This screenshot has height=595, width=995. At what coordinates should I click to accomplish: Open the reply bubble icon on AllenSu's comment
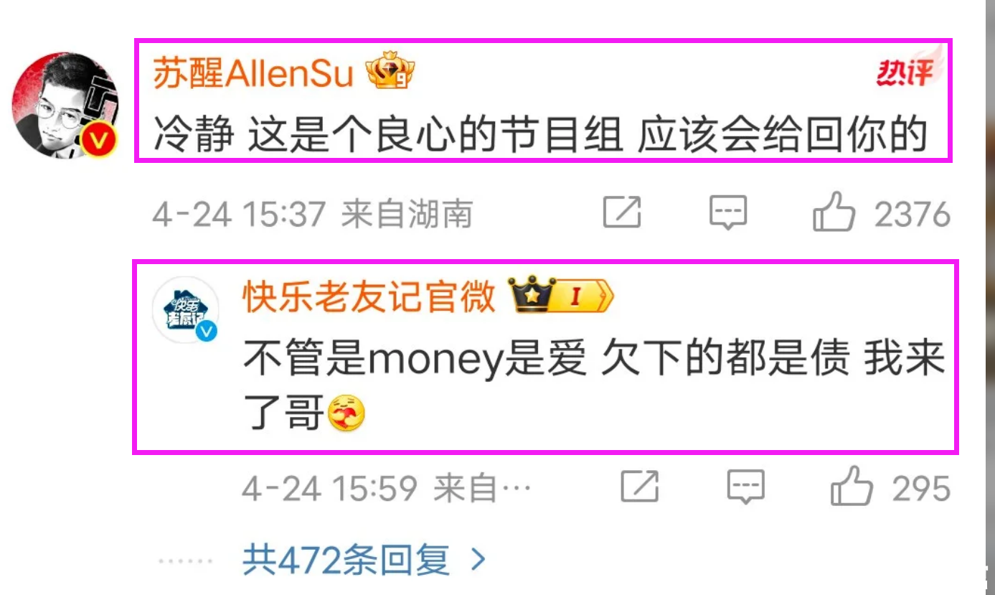tap(728, 212)
